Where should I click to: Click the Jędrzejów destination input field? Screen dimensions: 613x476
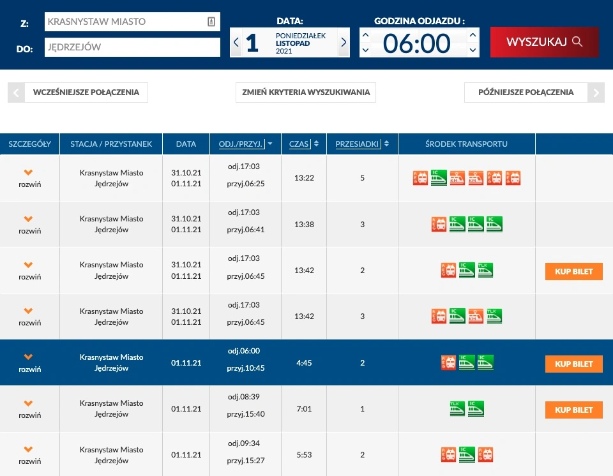(132, 47)
